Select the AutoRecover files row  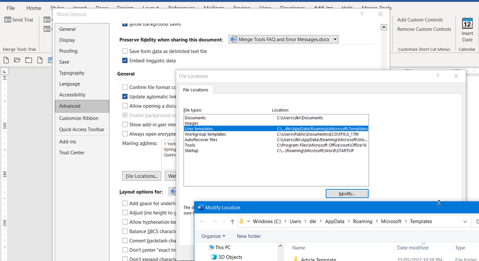click(x=276, y=140)
